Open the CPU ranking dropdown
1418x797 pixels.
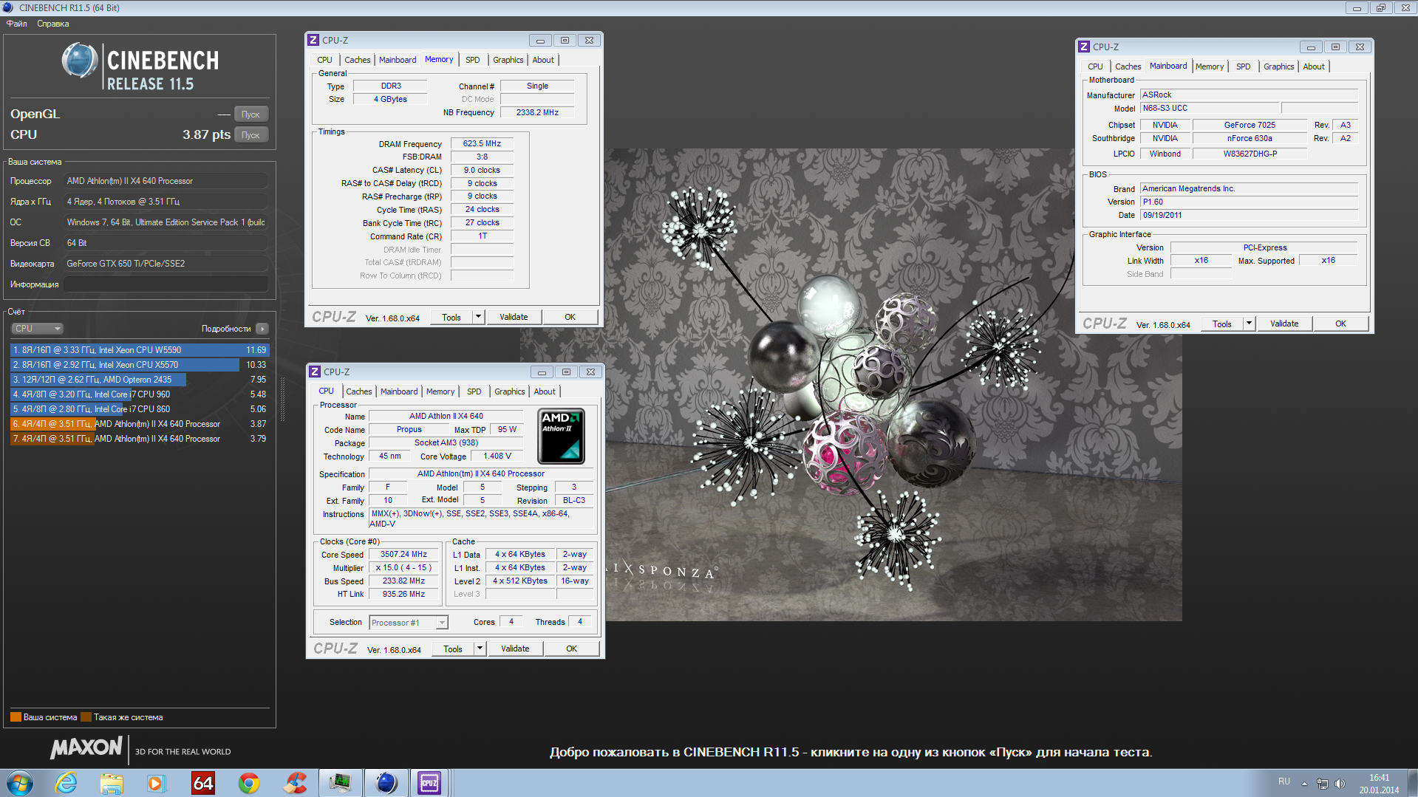coord(37,329)
